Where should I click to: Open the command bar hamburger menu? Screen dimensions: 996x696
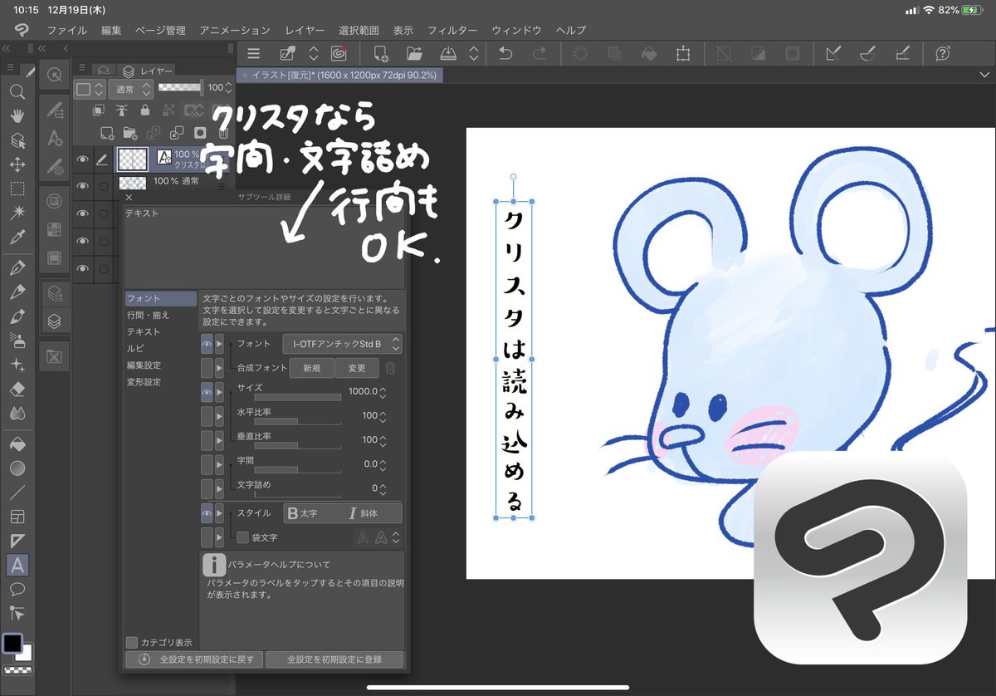[253, 53]
